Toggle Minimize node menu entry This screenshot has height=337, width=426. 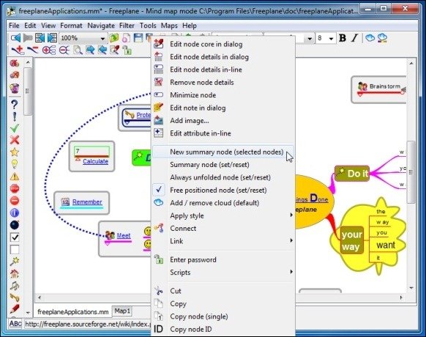pos(223,95)
